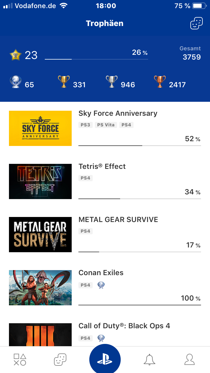Select the METAL GEAR SURVIVE thumbnail

[40, 235]
